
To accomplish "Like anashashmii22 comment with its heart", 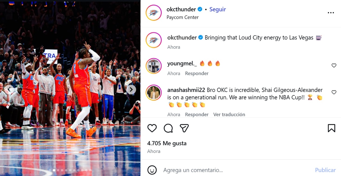I will pyautogui.click(x=334, y=92).
